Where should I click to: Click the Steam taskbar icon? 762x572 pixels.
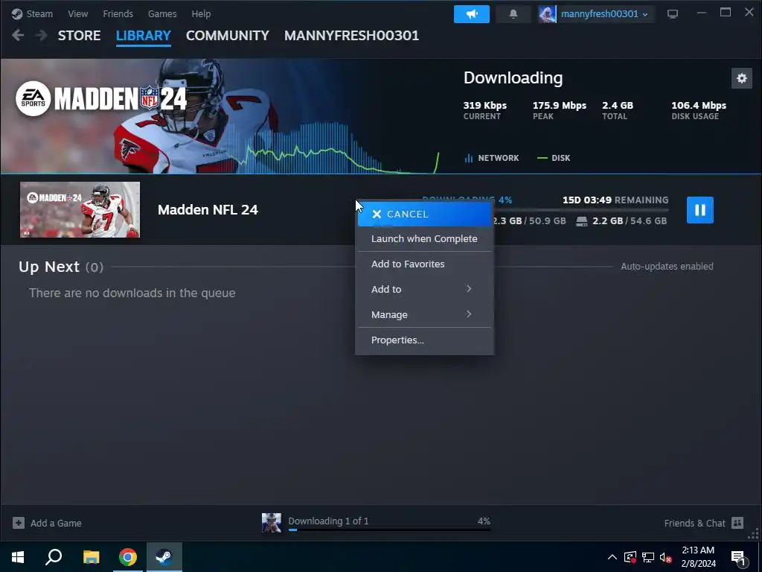[x=164, y=557]
